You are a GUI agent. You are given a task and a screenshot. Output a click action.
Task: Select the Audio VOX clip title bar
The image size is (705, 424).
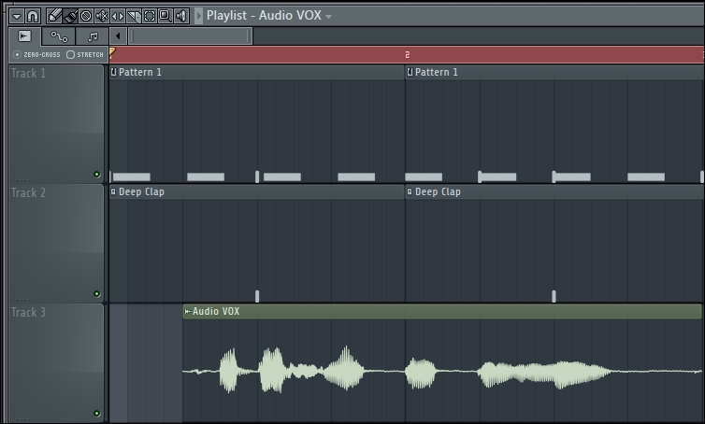(x=442, y=311)
